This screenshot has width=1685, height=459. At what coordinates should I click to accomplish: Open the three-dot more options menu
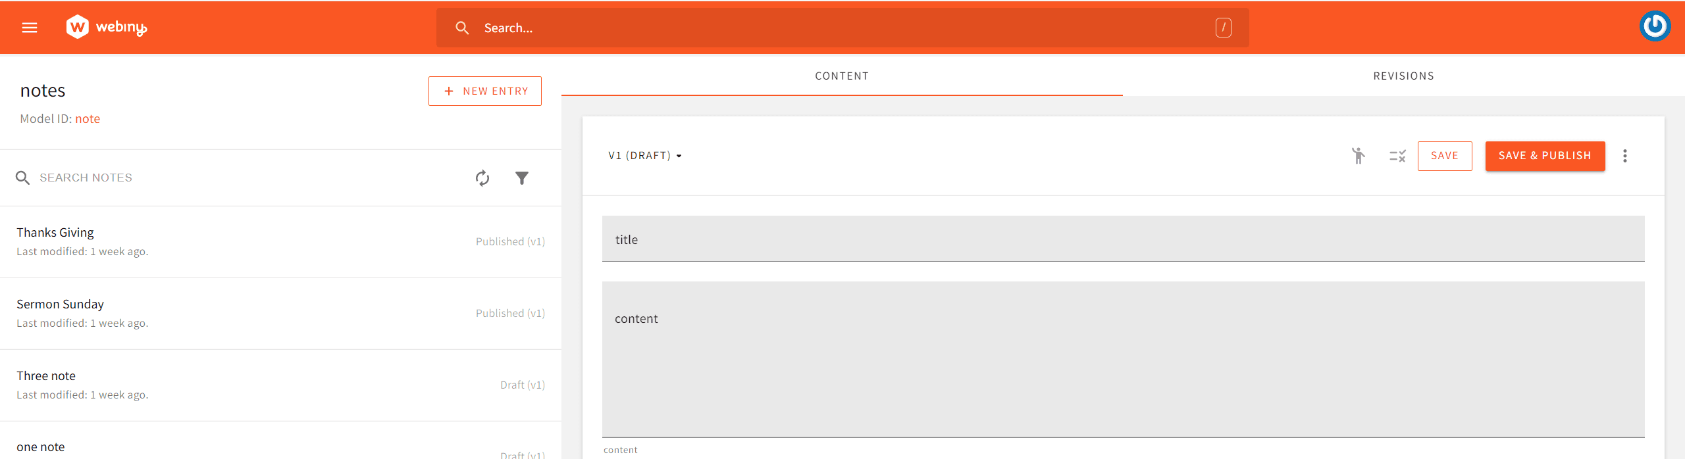click(x=1625, y=156)
